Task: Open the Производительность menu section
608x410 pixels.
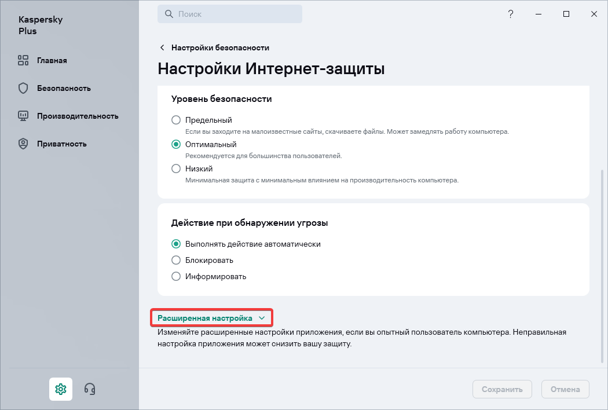Action: [x=78, y=116]
